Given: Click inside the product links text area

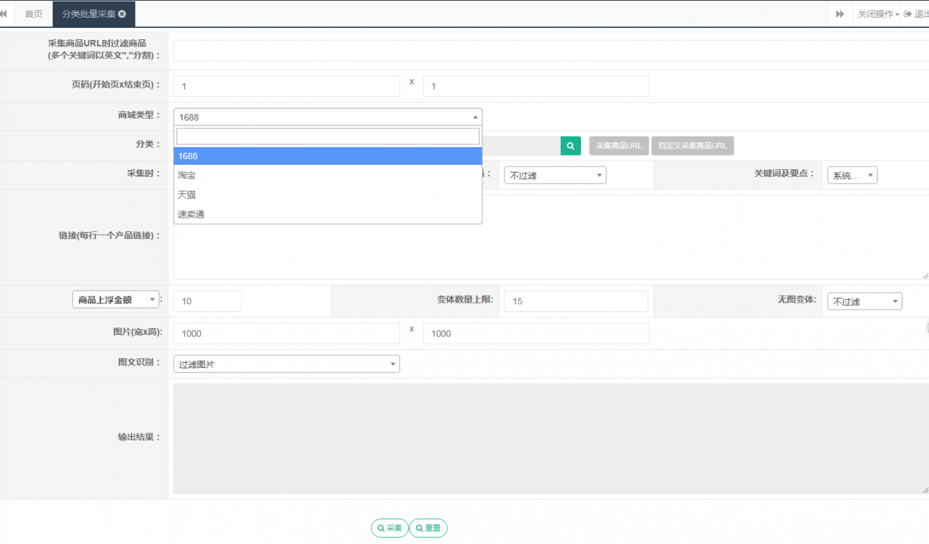Looking at the screenshot, I should click(551, 237).
